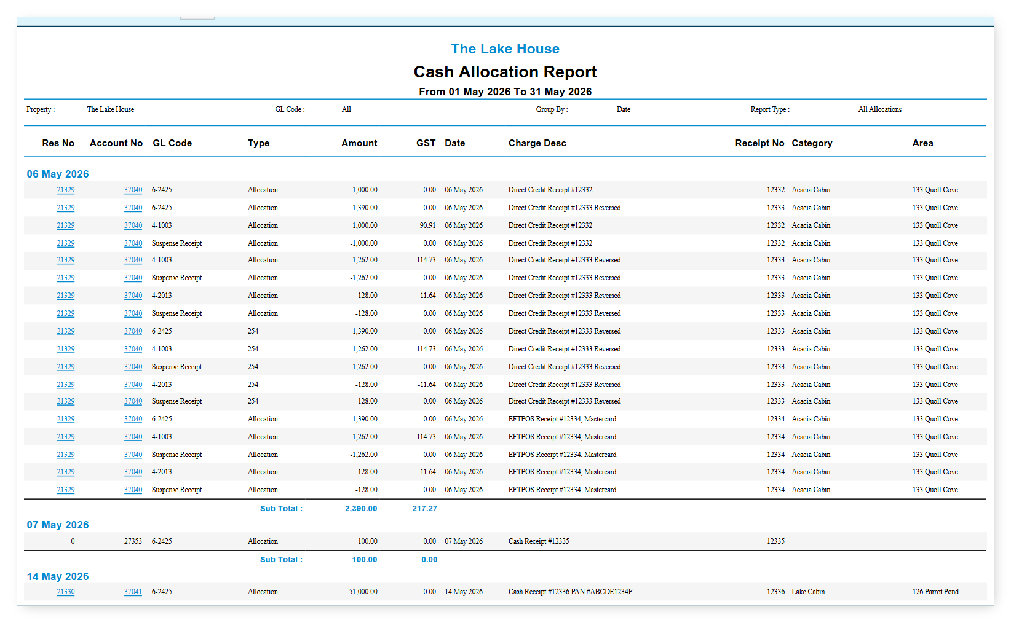The height and width of the screenshot is (623, 1011).
Task: Select the 'Res No' column header
Action: (58, 143)
